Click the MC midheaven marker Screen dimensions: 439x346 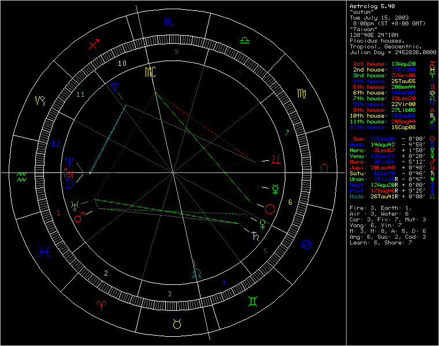150,72
